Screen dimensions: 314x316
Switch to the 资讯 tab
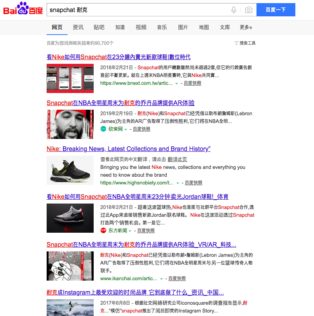point(78,27)
